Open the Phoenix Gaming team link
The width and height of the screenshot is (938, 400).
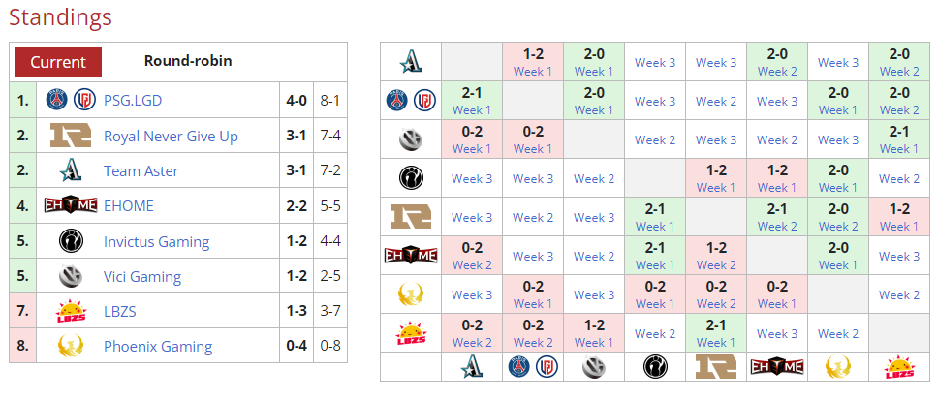[x=158, y=347]
